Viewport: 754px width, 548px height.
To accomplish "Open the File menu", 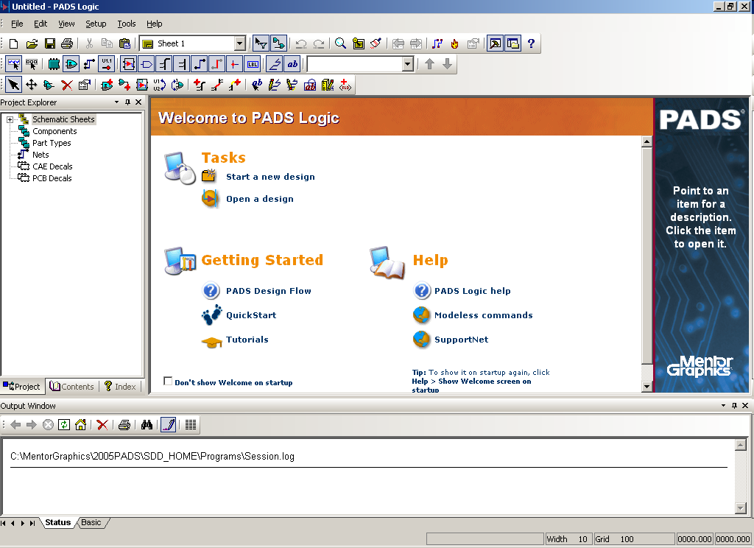I will click(17, 24).
